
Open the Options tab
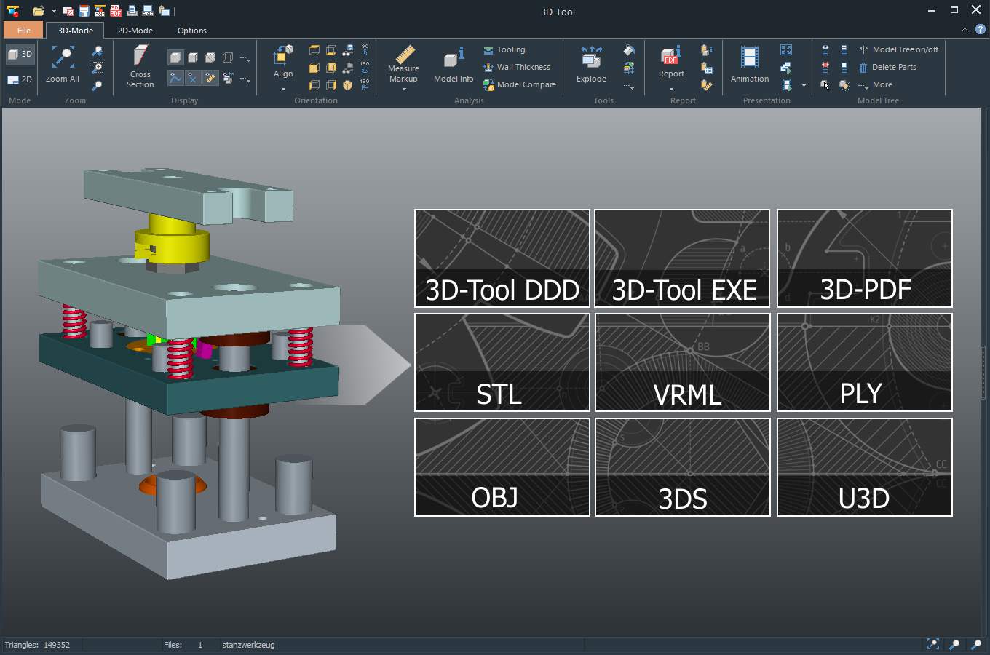(x=191, y=31)
